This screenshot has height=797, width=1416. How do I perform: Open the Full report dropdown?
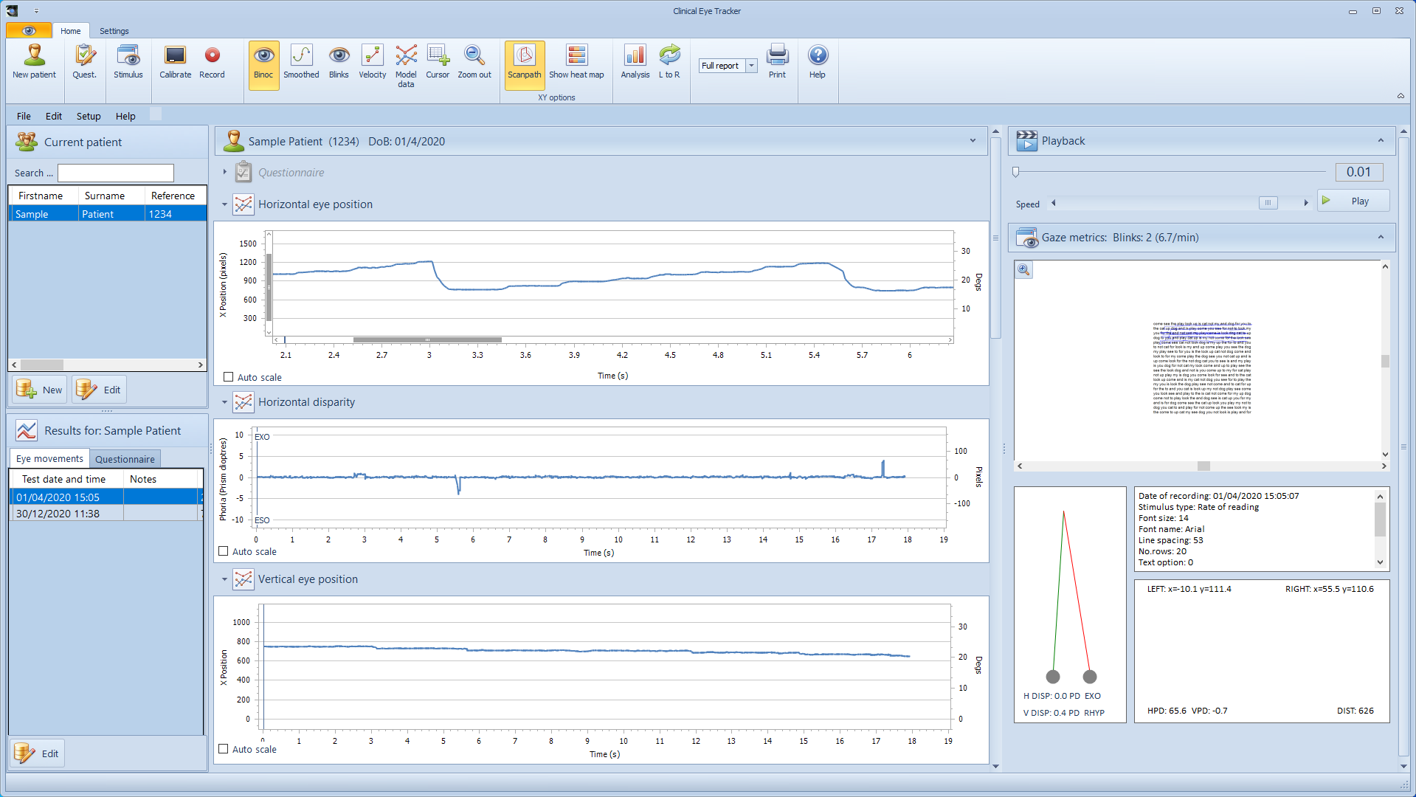point(751,66)
